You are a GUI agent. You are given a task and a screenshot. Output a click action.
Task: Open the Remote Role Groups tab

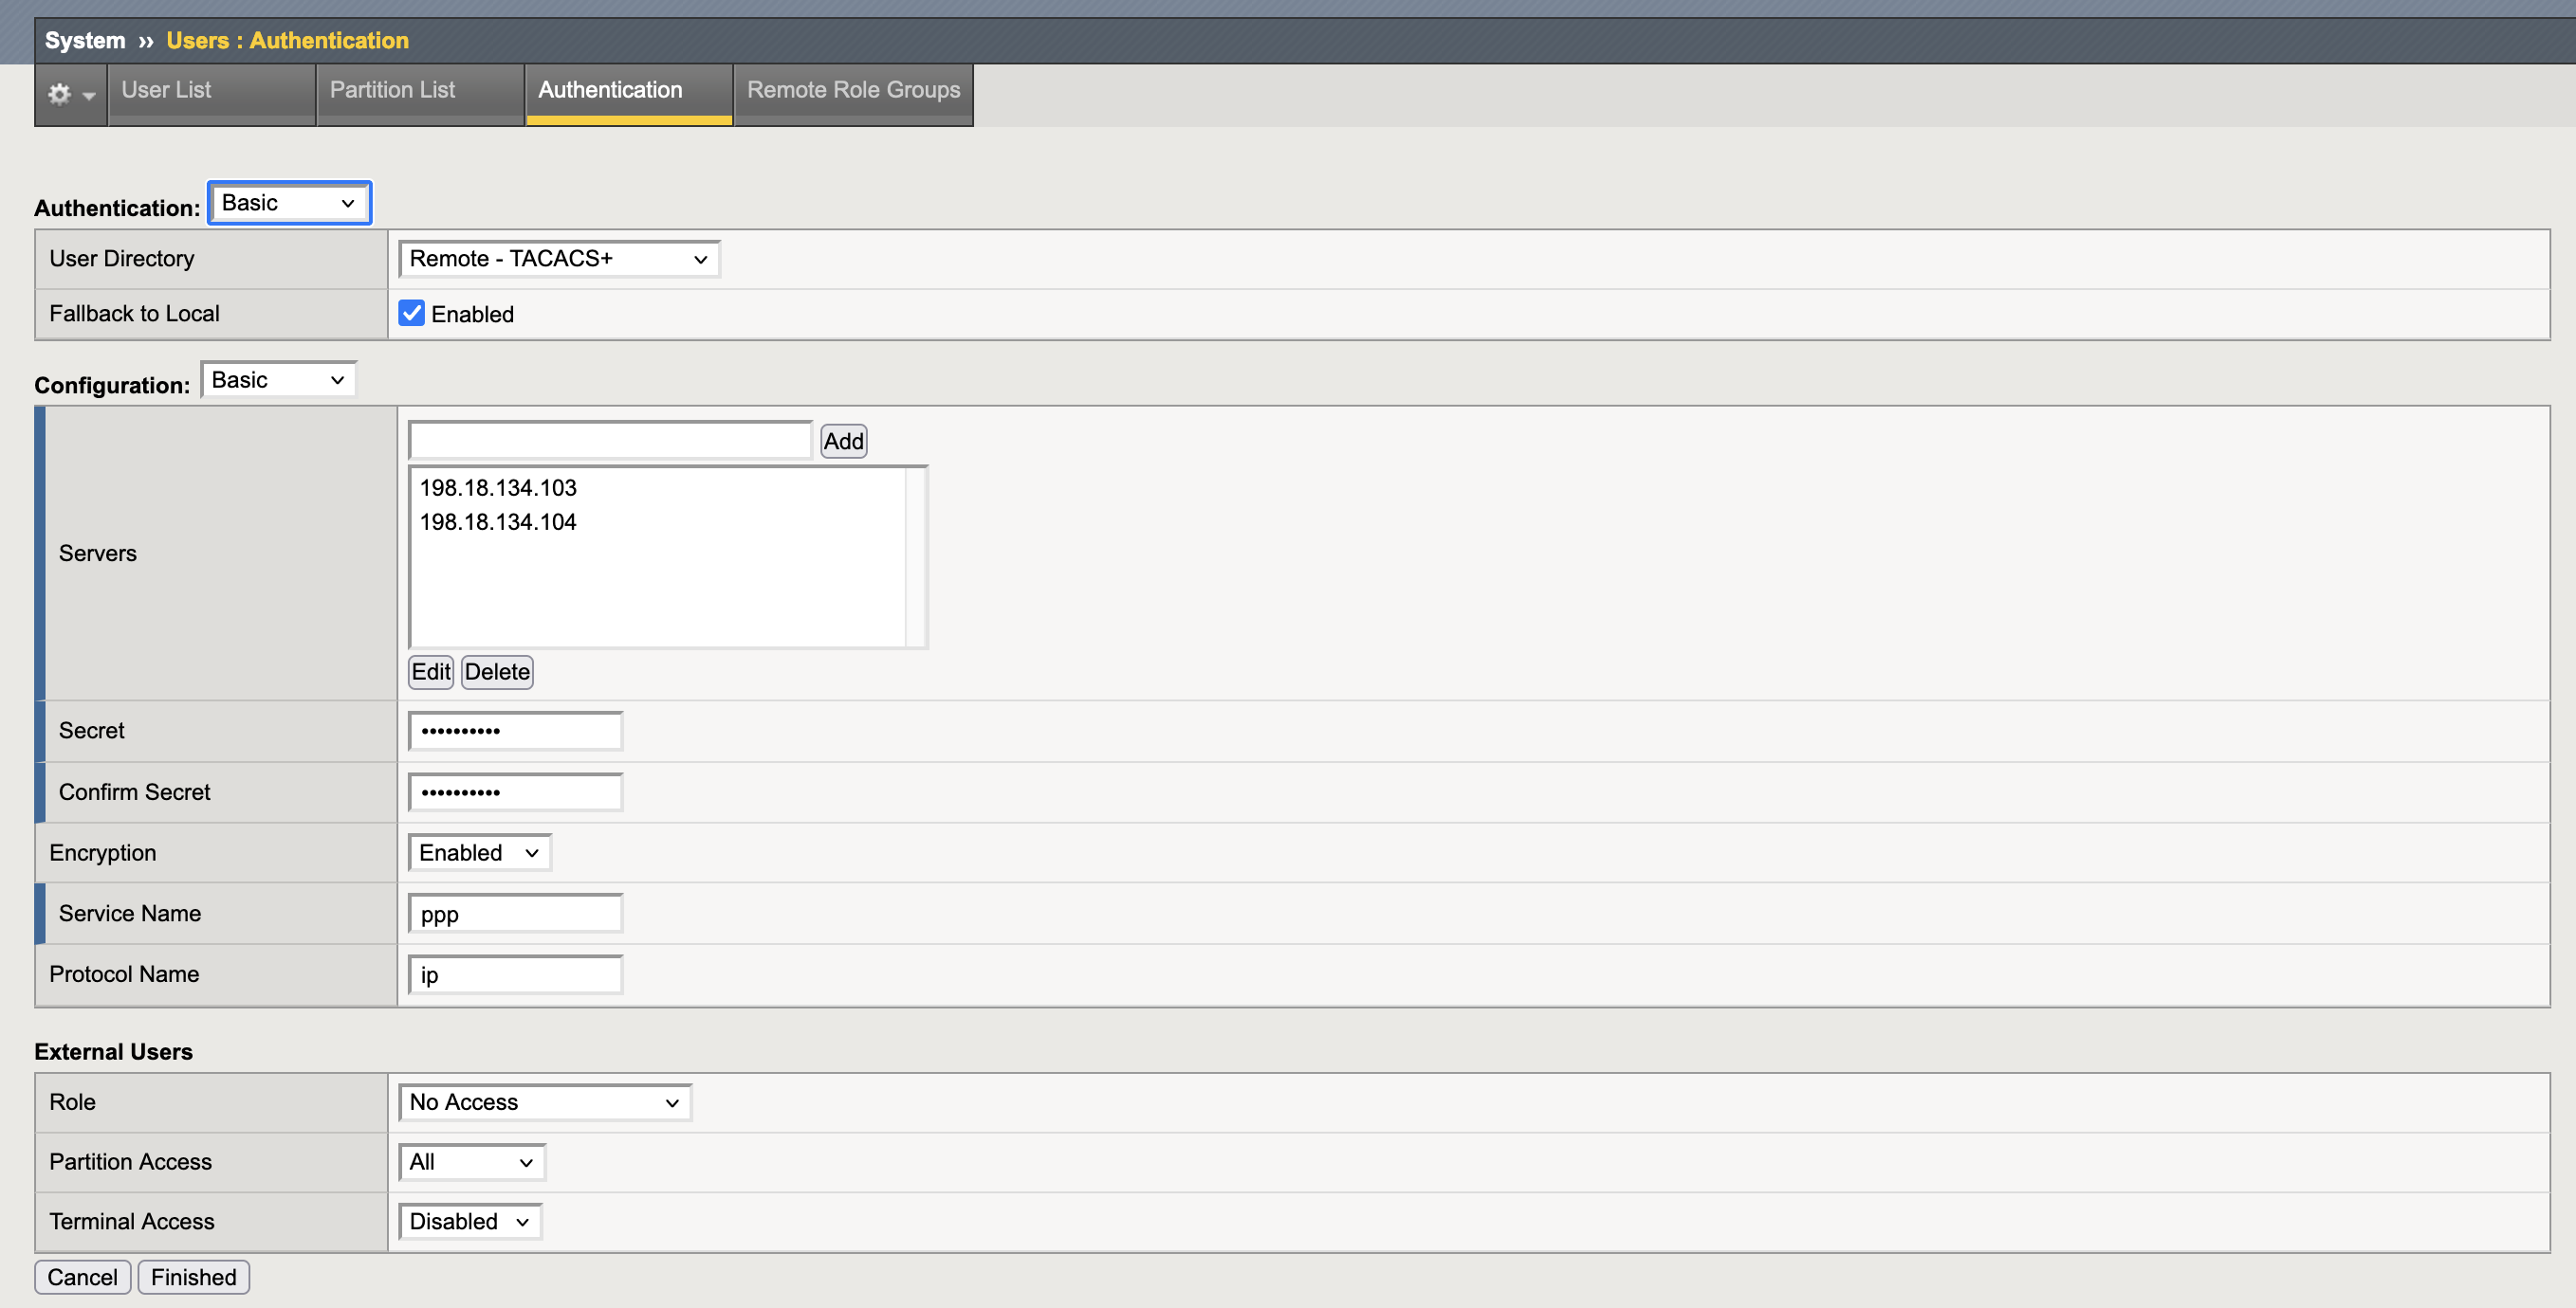pyautogui.click(x=852, y=91)
